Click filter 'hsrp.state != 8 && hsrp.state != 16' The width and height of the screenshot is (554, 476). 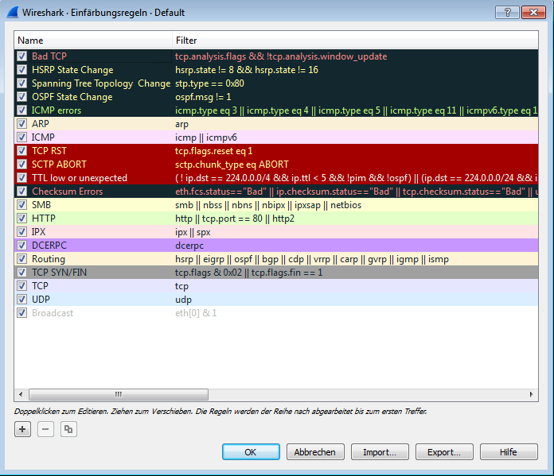247,70
